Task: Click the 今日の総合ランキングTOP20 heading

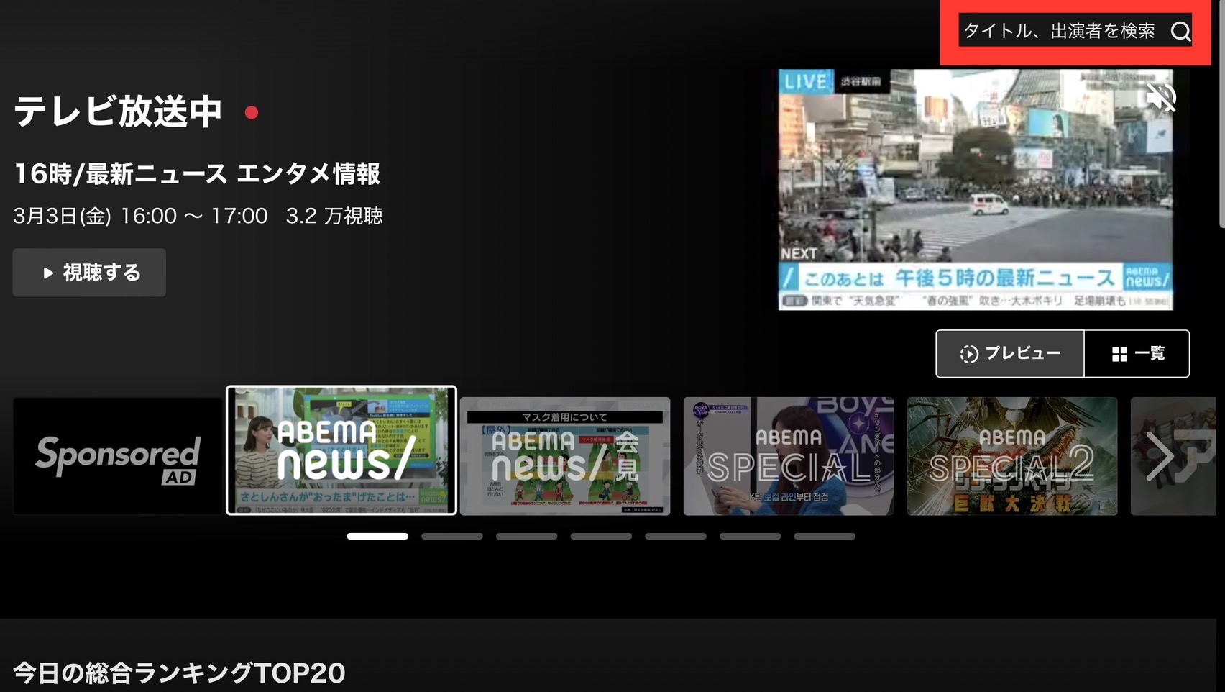Action: click(180, 673)
